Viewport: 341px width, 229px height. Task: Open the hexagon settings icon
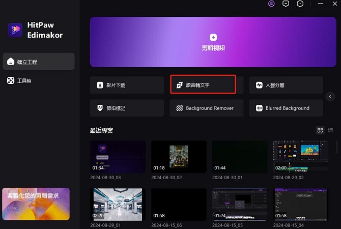tap(300, 4)
